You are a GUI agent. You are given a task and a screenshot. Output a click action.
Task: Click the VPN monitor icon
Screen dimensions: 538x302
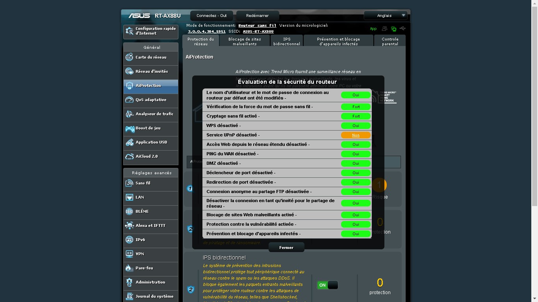coord(129,254)
